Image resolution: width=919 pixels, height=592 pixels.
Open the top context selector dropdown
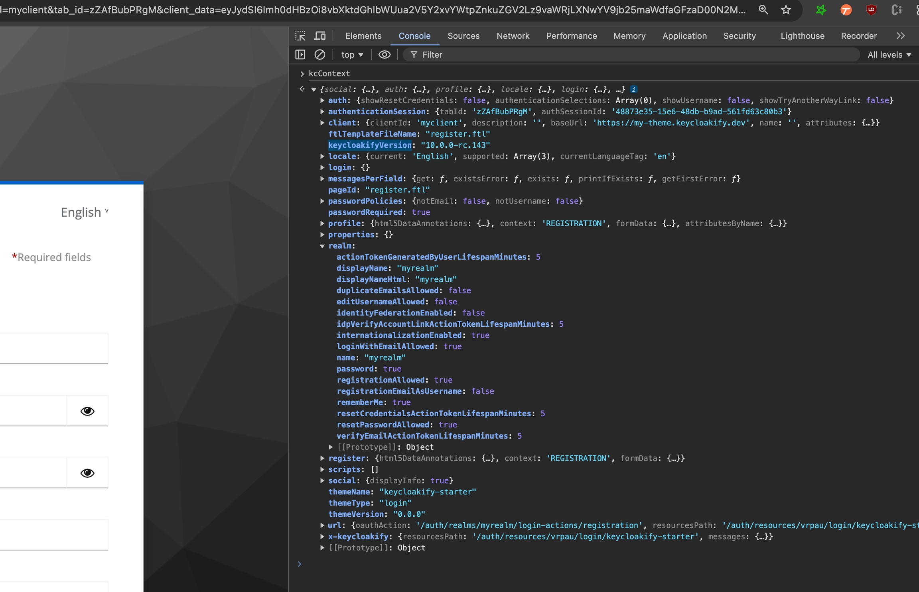tap(352, 55)
